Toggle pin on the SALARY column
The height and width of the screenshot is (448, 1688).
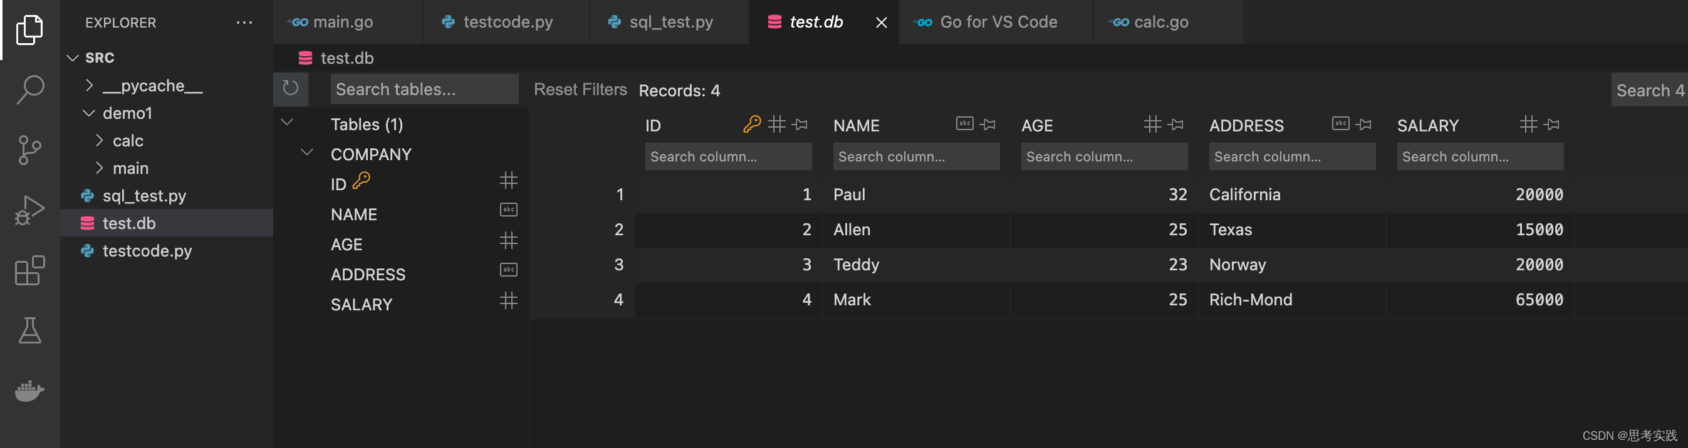point(1551,125)
